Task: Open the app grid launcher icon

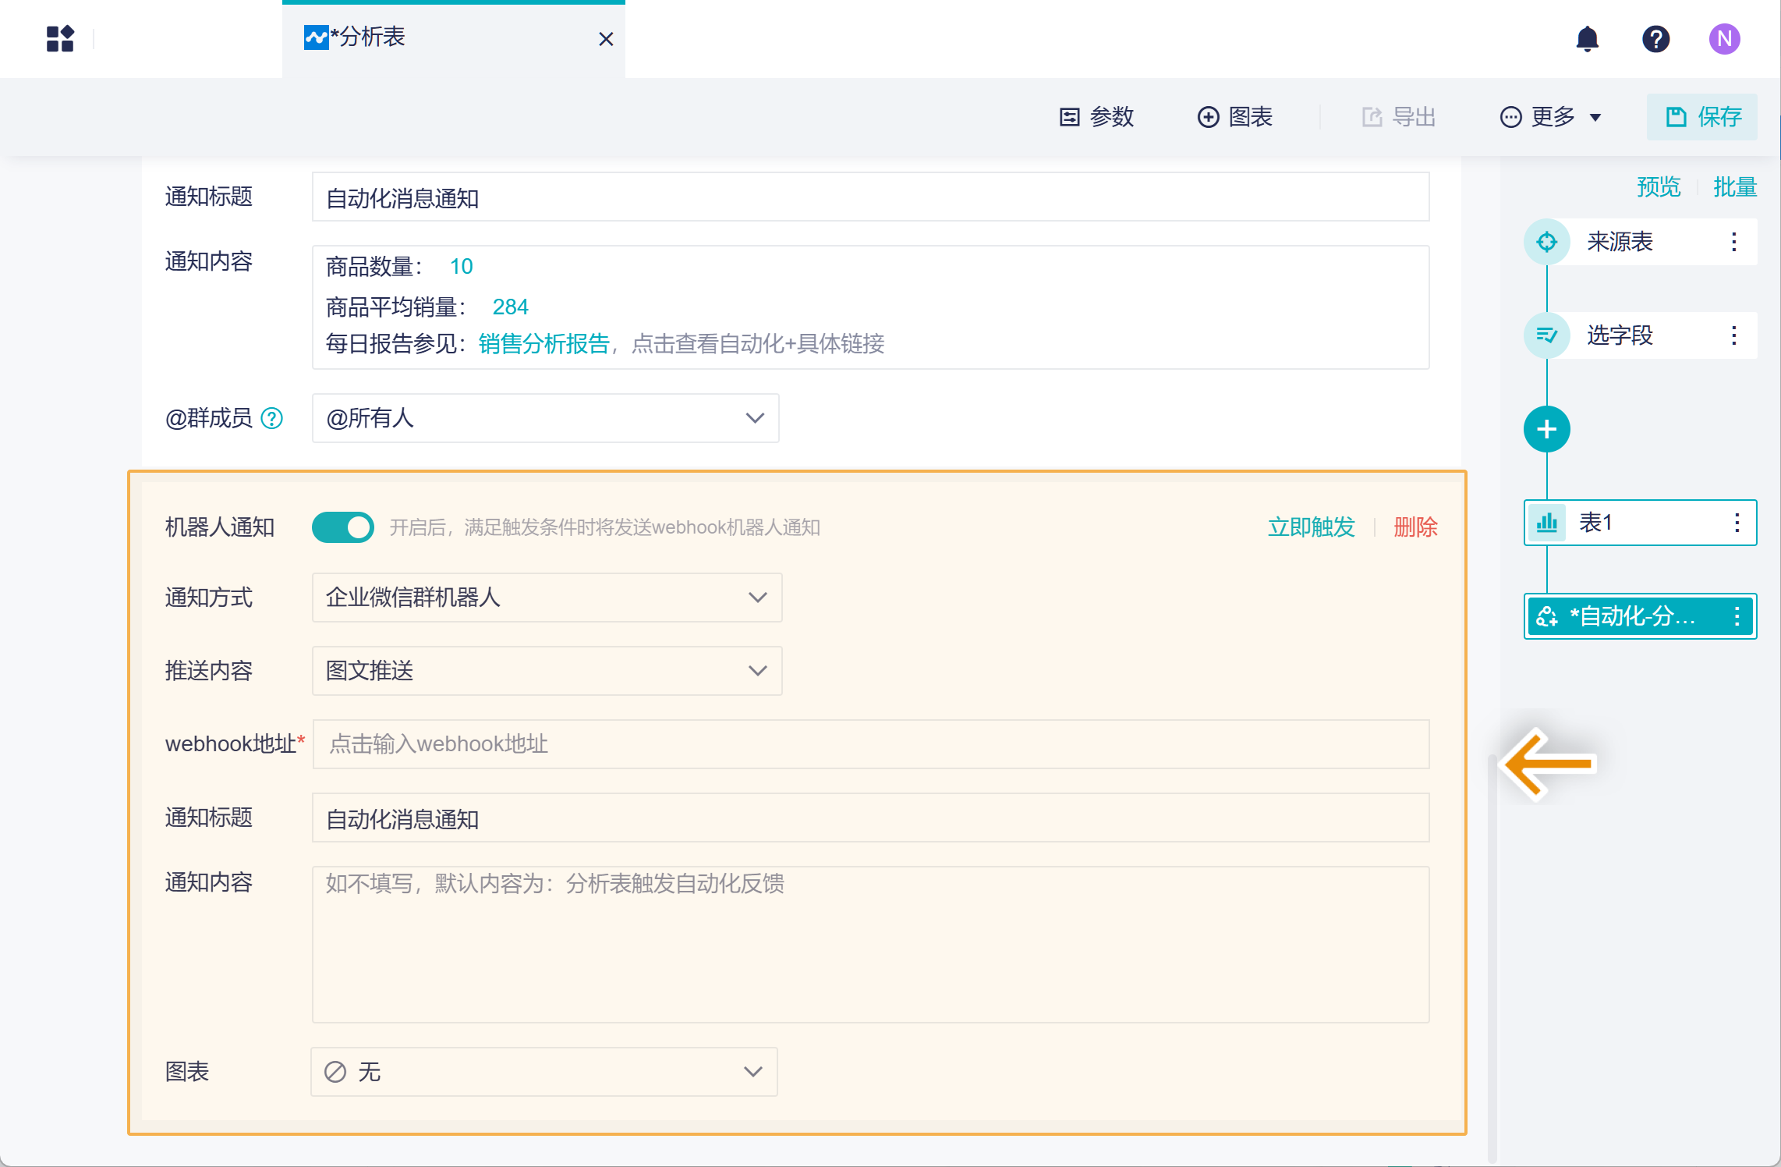Action: click(60, 38)
